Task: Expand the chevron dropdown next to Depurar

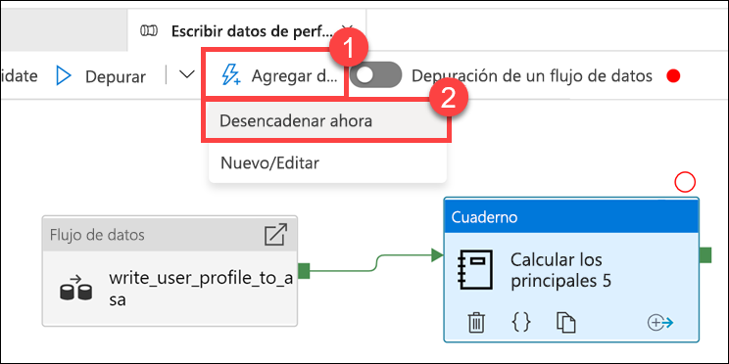Action: point(187,74)
